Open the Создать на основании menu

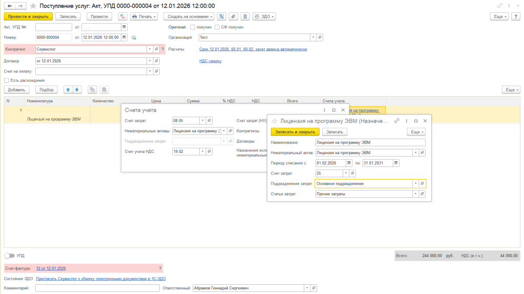189,16
